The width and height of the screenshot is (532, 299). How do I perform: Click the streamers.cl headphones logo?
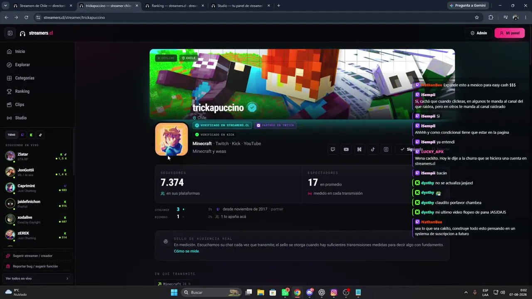(22, 33)
